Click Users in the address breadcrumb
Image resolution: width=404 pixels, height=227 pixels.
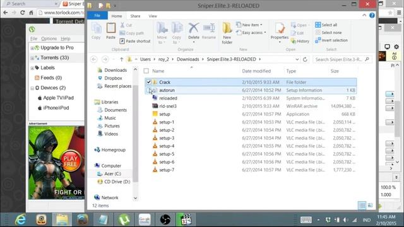click(145, 59)
